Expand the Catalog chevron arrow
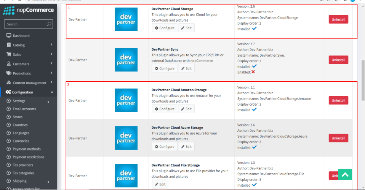This screenshot has width=365, height=190. pos(51,44)
